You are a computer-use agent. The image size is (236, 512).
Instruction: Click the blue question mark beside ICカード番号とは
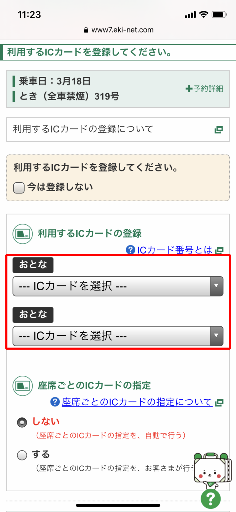tap(130, 250)
